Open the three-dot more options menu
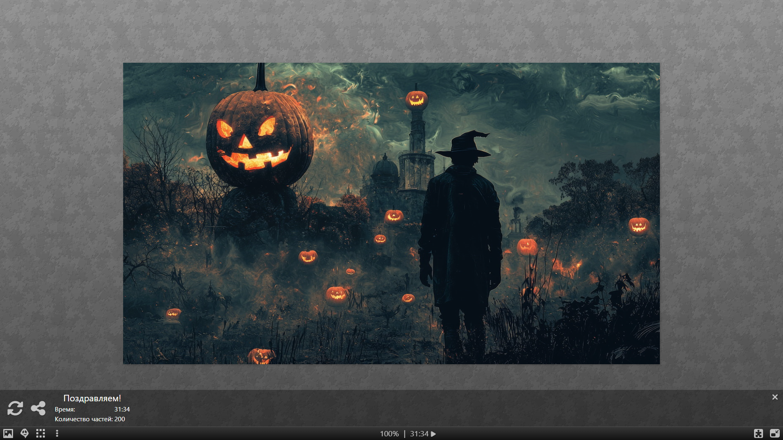 pos(57,433)
